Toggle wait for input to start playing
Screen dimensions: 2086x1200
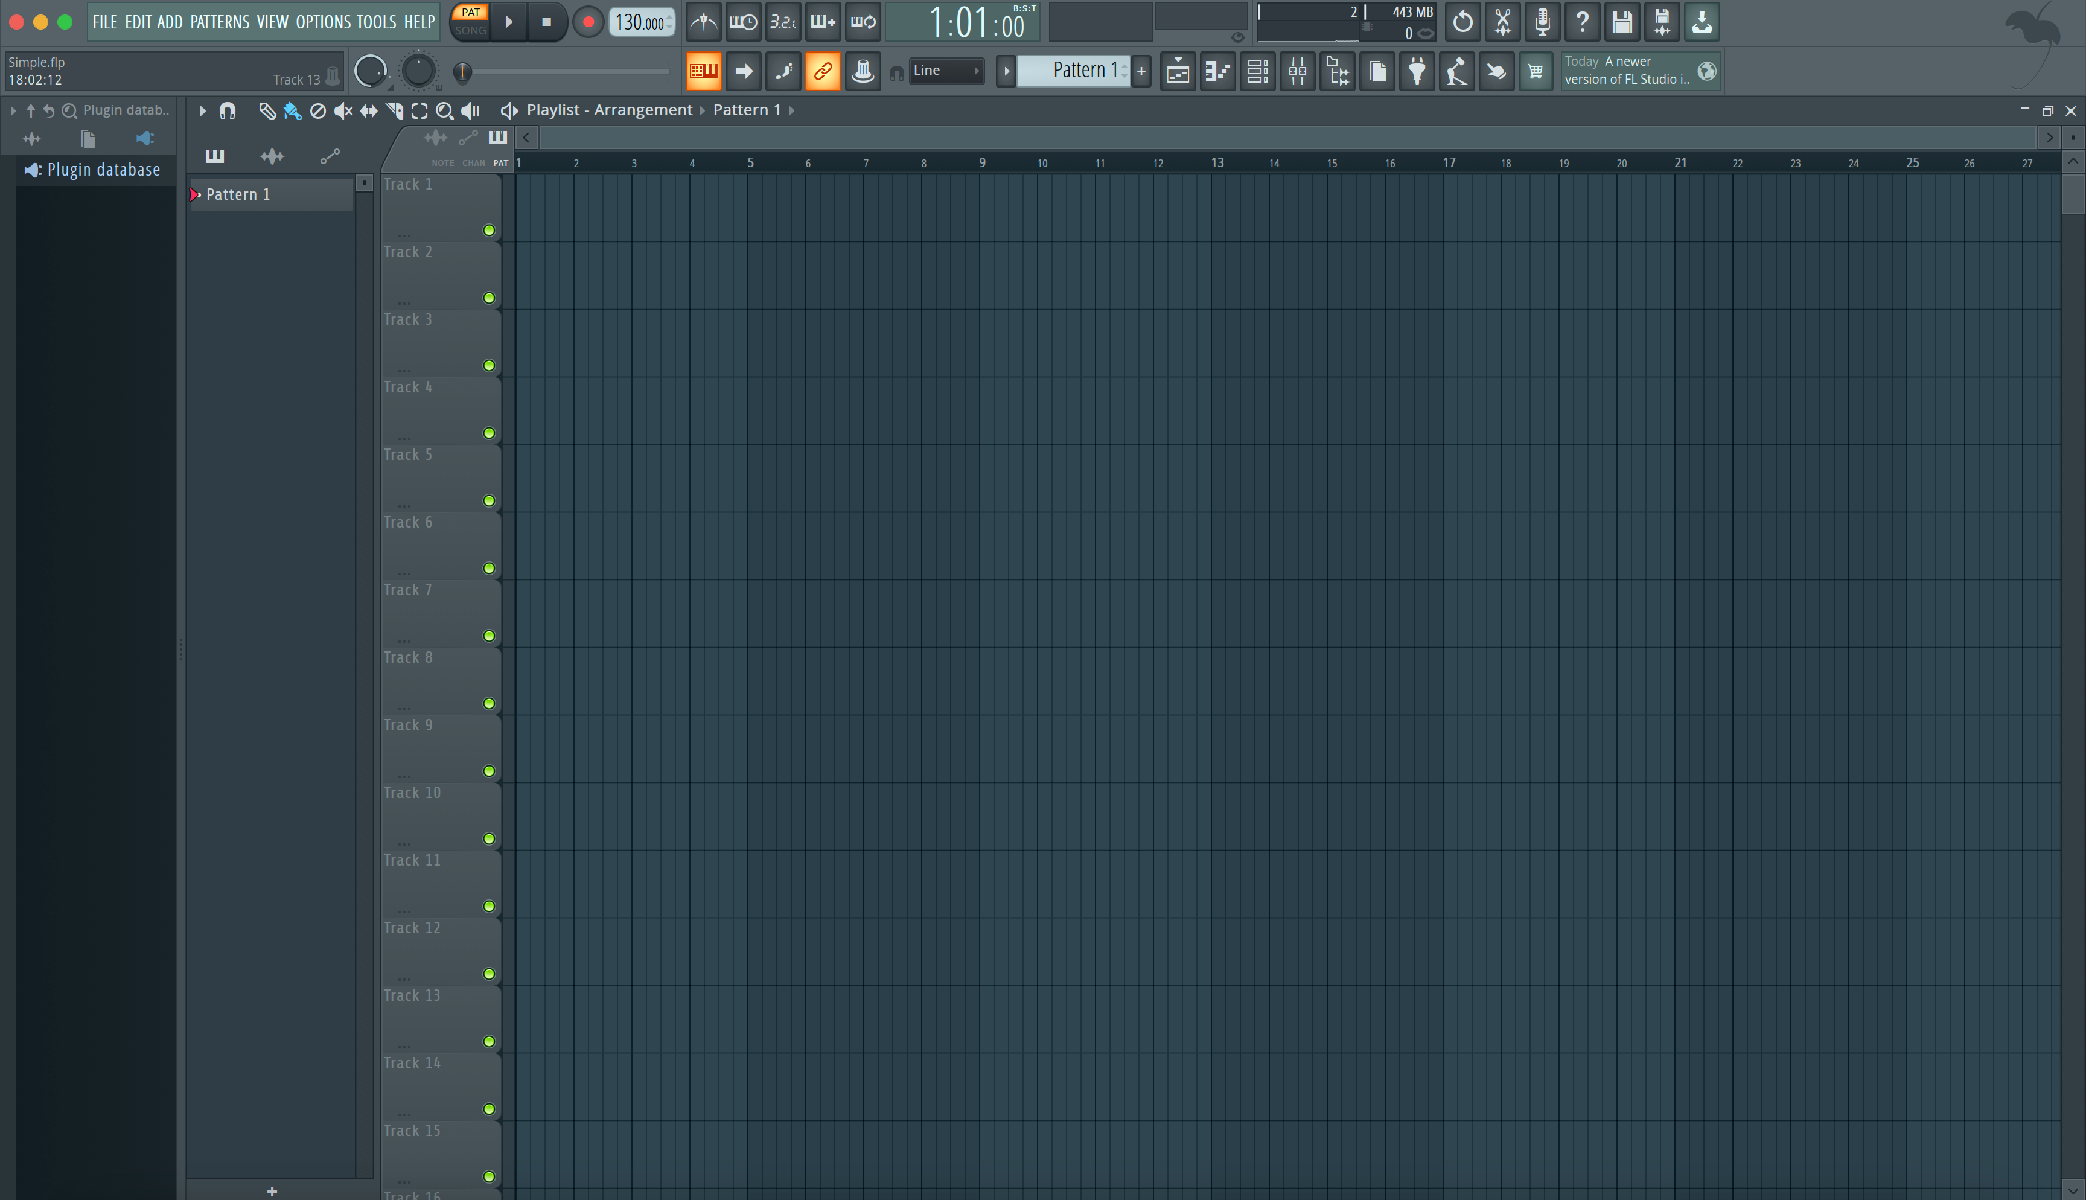[x=742, y=22]
